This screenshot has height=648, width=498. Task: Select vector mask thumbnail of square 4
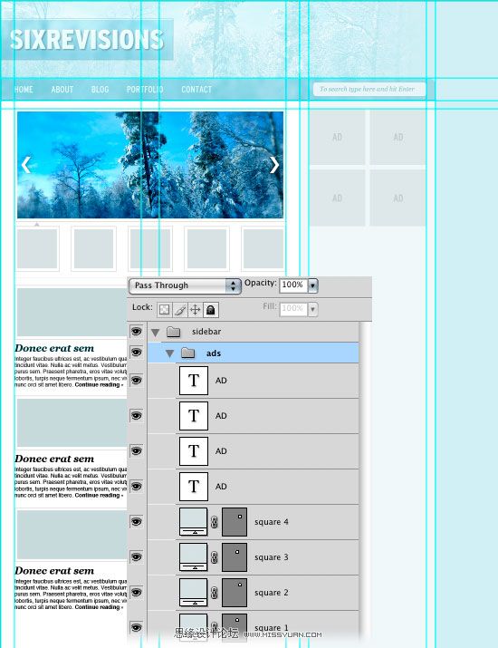point(235,522)
